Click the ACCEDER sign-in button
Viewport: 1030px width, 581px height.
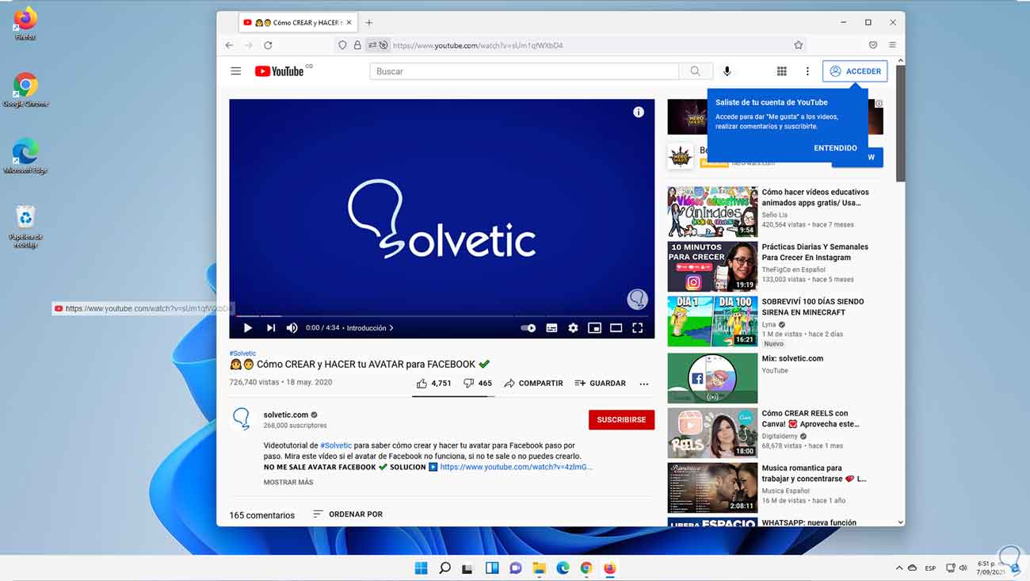point(855,71)
